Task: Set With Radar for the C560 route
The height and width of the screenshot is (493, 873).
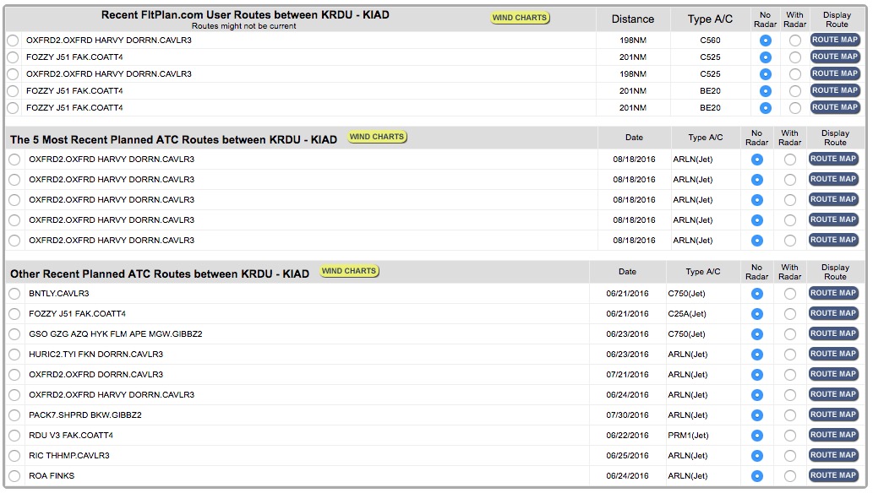Action: [794, 41]
